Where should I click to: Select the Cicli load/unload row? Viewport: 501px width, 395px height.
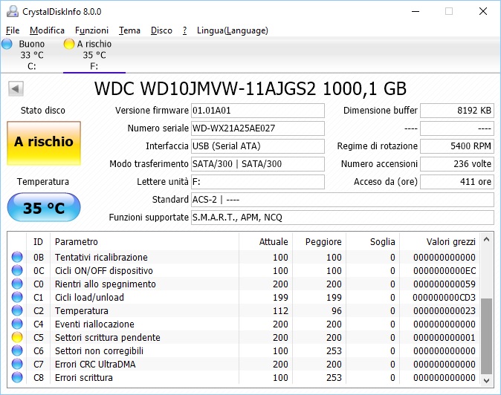click(244, 298)
